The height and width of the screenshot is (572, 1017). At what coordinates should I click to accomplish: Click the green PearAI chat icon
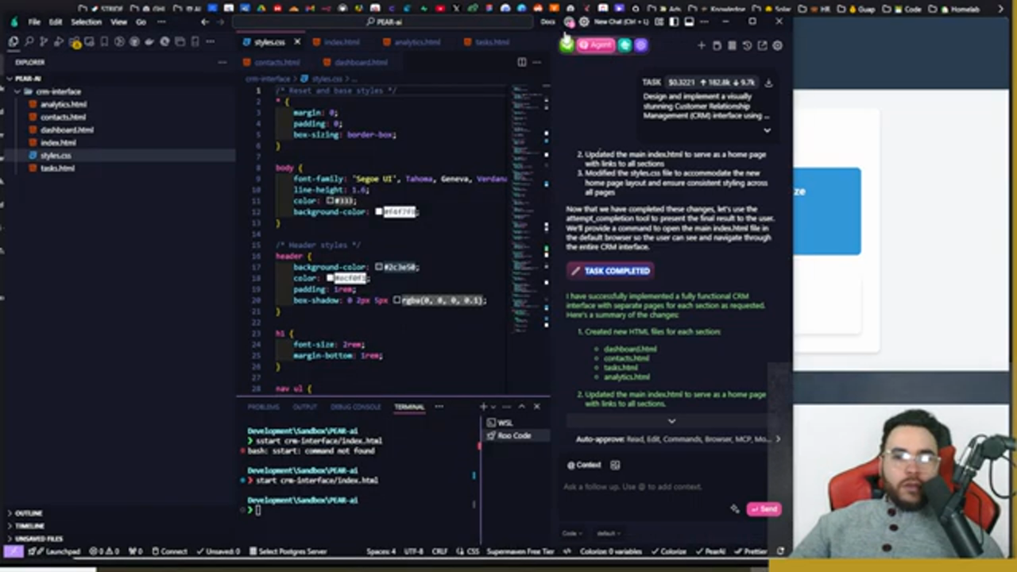(567, 45)
